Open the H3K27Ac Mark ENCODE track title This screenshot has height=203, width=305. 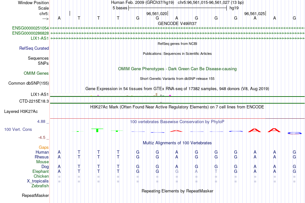177,107
